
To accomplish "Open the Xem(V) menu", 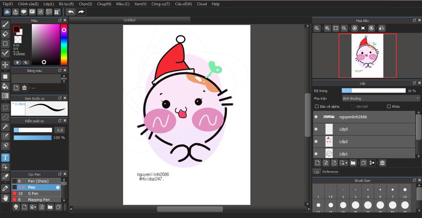I will (140, 4).
